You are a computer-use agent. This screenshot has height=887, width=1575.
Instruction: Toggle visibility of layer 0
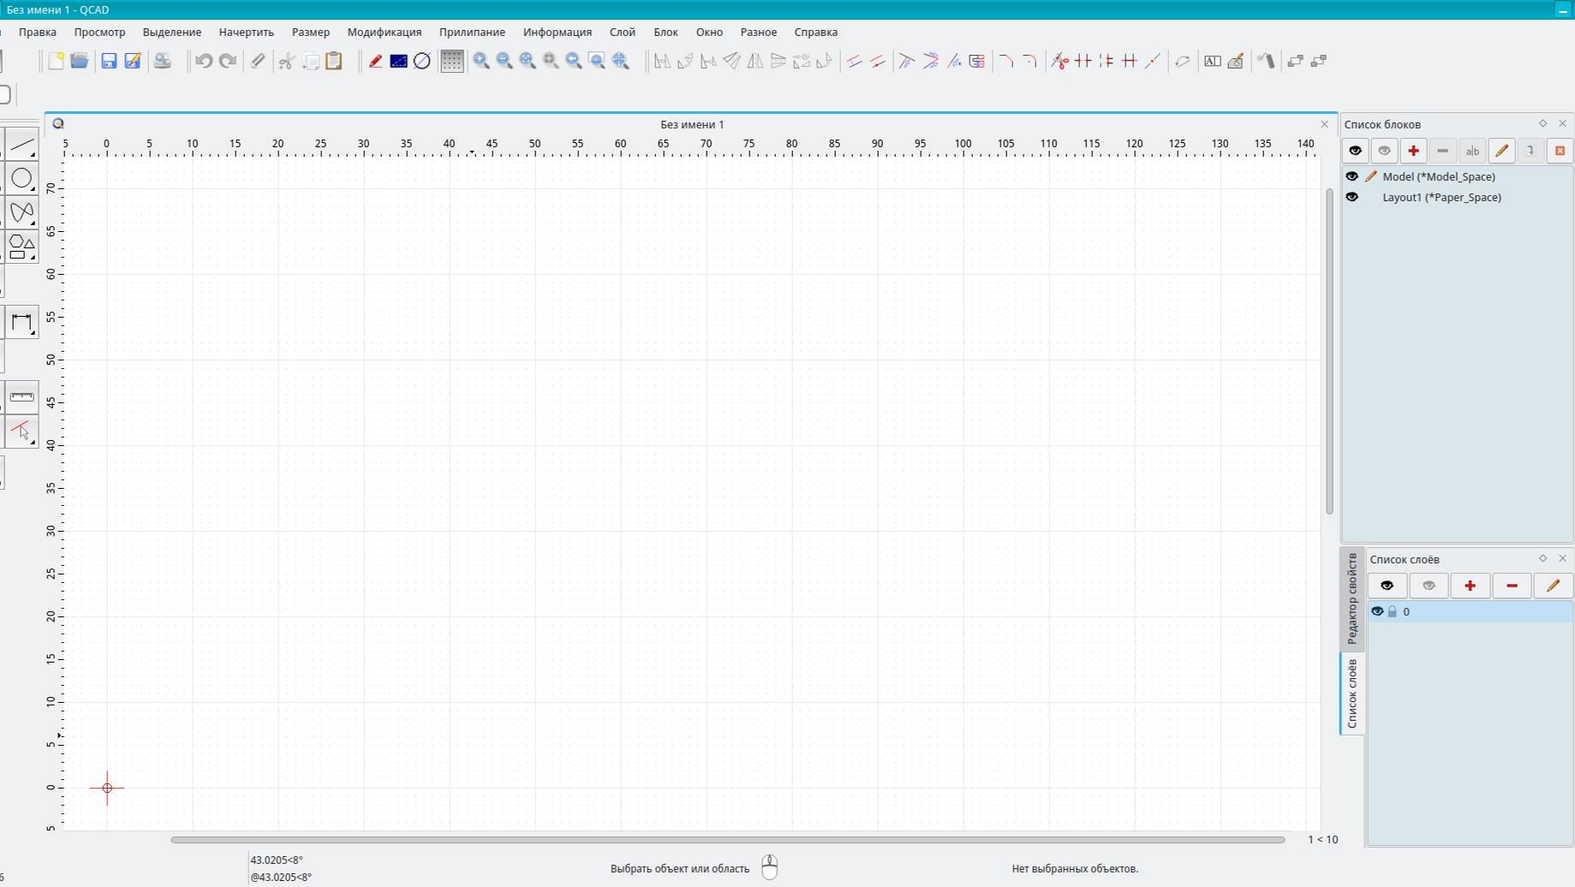[x=1377, y=611]
